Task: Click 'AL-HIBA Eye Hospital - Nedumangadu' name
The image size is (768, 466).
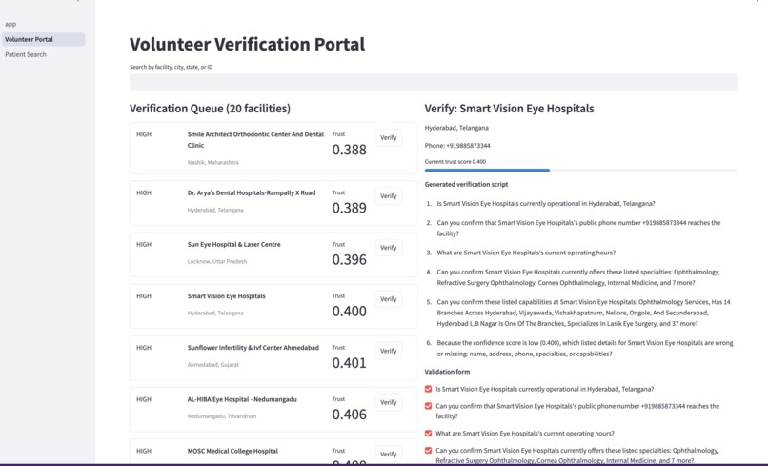Action: pyautogui.click(x=242, y=399)
